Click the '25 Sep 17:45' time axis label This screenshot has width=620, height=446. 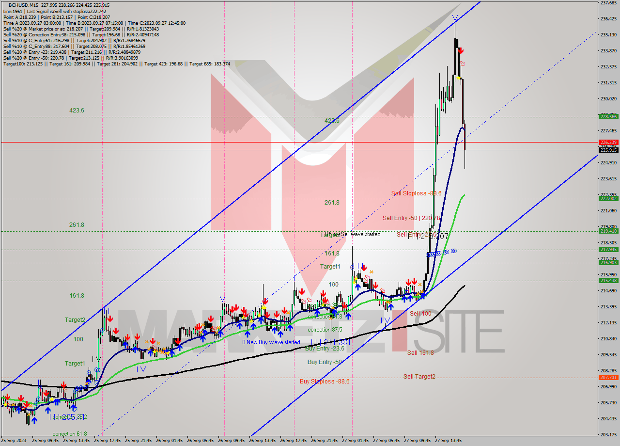click(108, 441)
